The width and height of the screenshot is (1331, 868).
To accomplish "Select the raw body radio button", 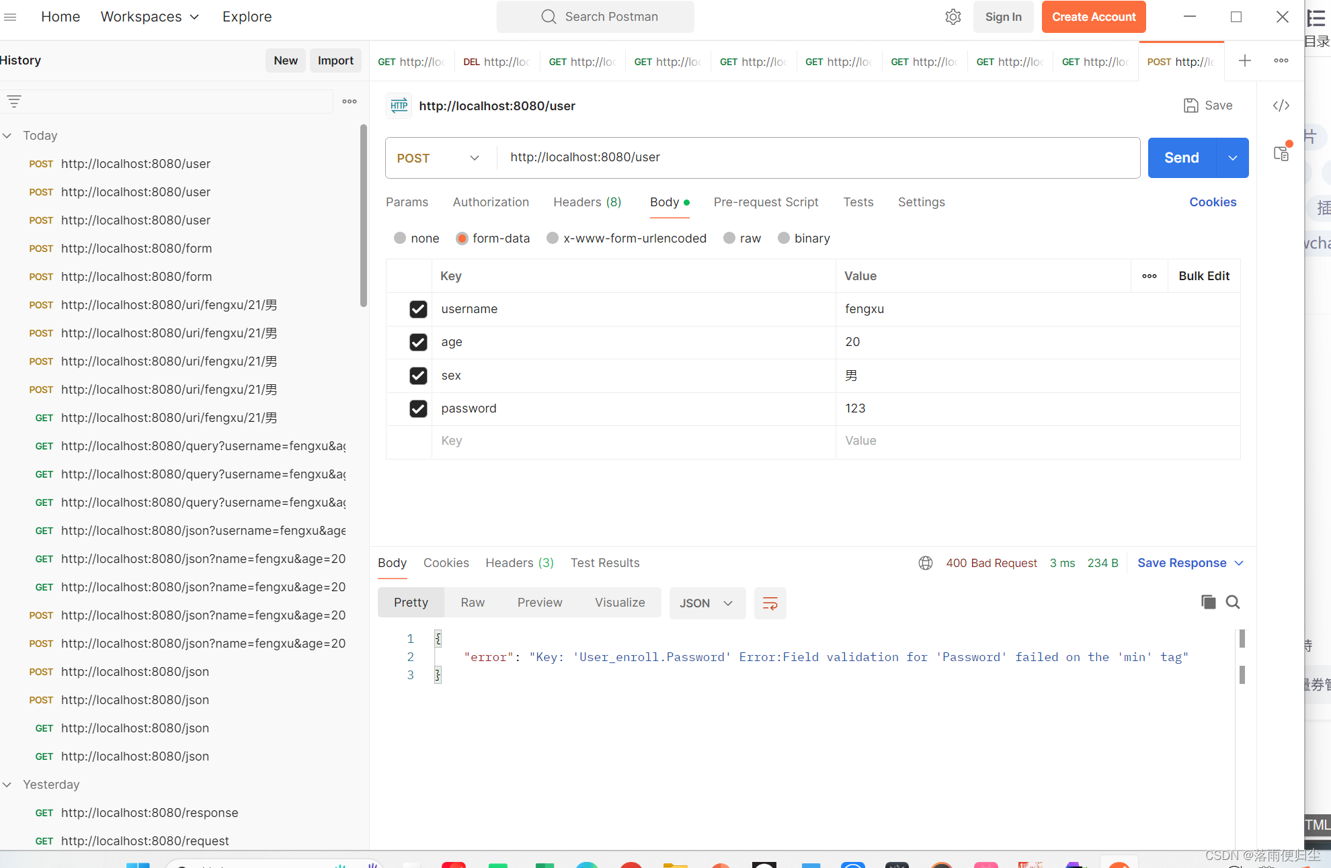I will pyautogui.click(x=729, y=238).
